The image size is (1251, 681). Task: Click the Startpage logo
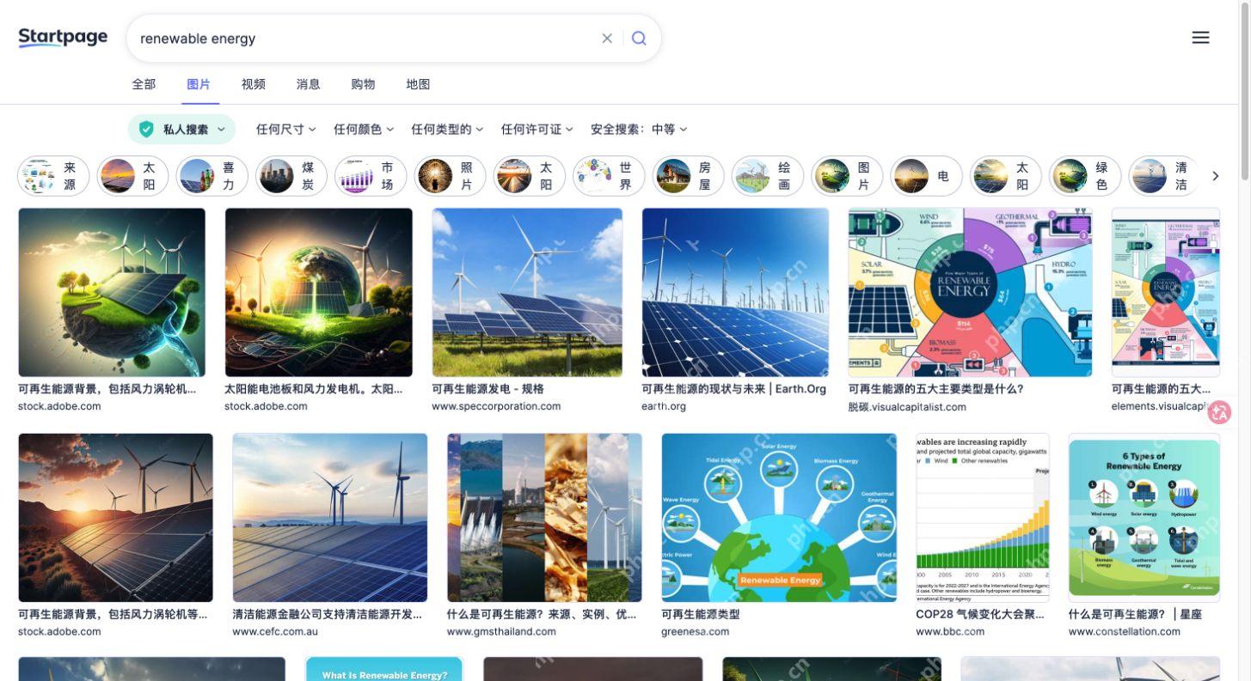click(x=63, y=38)
